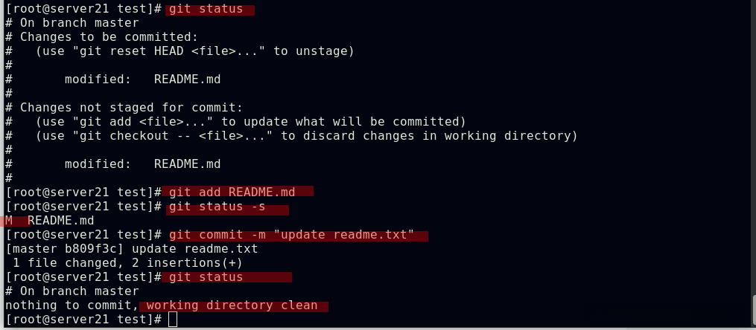Click the "M" status flag before README.md
Image resolution: width=756 pixels, height=330 pixels.
tap(9, 220)
